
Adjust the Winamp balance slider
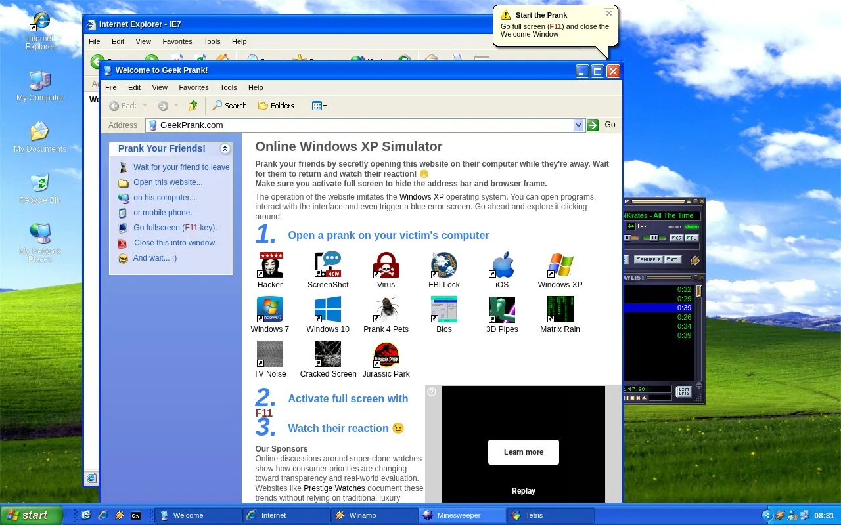[x=654, y=238]
